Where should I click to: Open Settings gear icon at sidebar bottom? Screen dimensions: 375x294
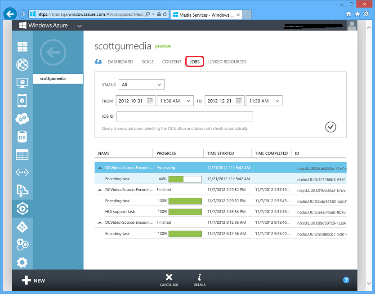tap(22, 263)
